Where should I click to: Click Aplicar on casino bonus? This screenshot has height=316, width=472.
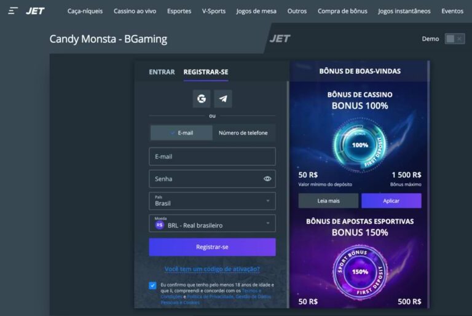point(391,201)
